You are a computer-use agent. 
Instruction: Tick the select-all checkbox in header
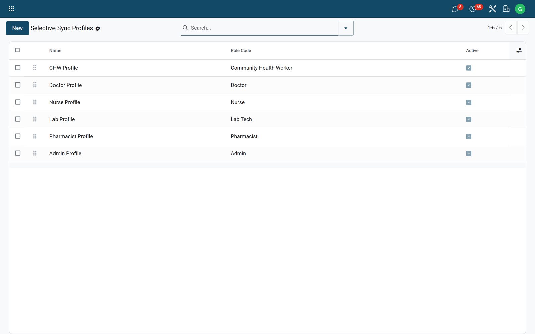pos(17,50)
